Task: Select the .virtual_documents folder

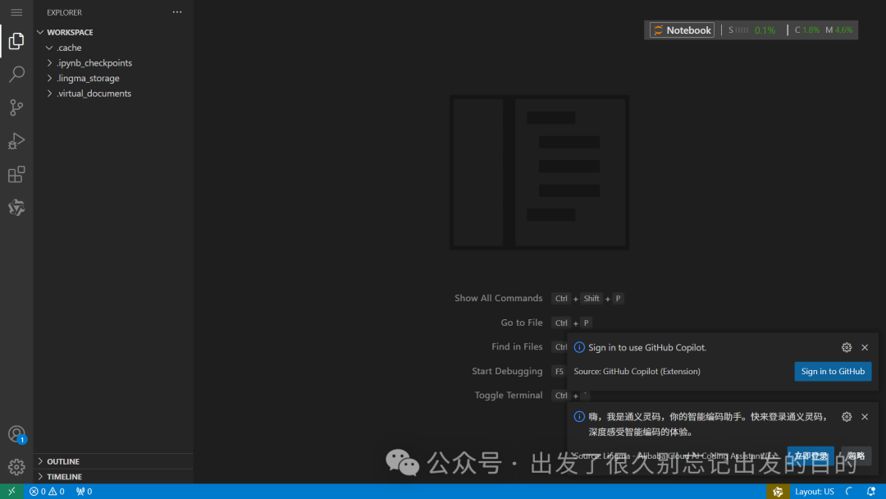Action: coord(93,93)
